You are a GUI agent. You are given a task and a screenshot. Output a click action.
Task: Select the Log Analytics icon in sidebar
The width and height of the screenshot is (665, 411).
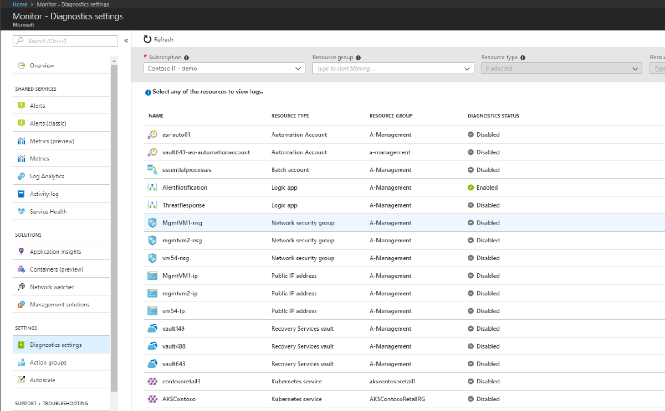click(x=21, y=176)
